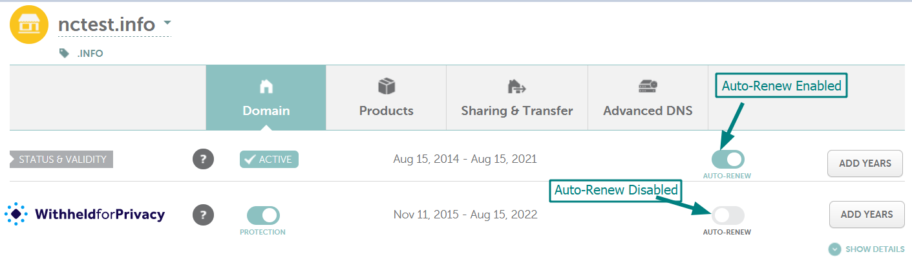
Task: Click the house icon on Domain tab
Action: point(266,86)
